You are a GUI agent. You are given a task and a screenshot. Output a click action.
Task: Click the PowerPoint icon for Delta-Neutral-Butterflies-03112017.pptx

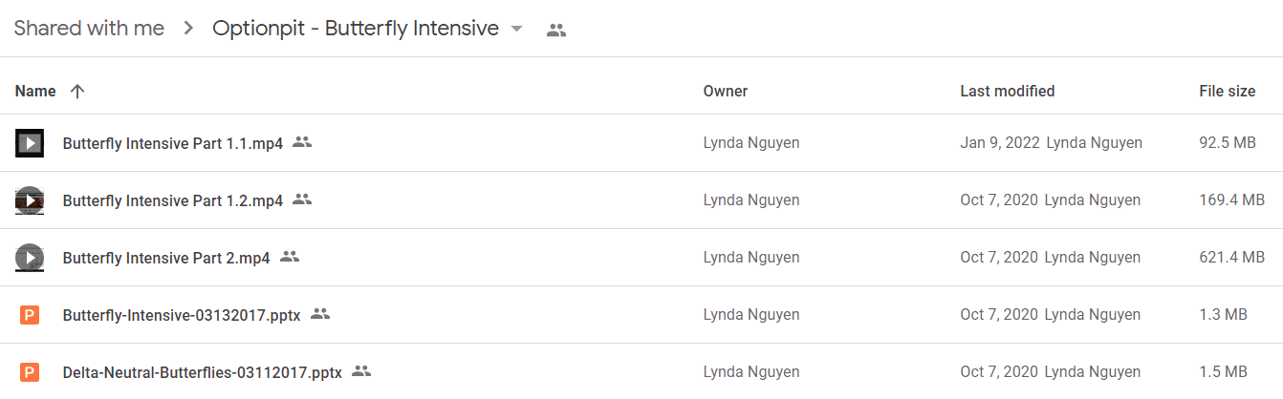[x=31, y=372]
